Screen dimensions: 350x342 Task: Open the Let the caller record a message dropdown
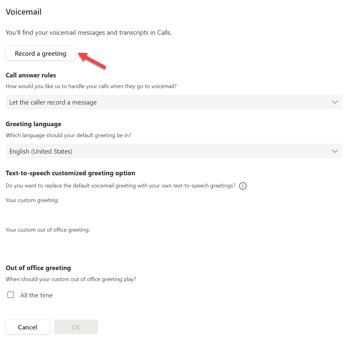pyautogui.click(x=174, y=102)
